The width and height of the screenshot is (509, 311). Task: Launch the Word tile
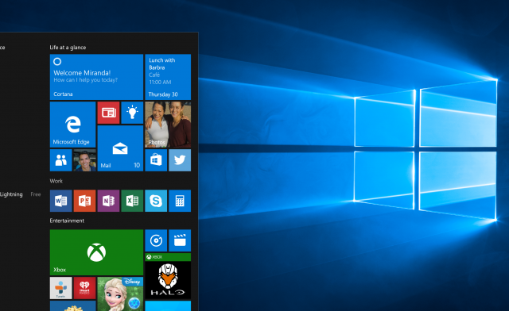click(60, 201)
